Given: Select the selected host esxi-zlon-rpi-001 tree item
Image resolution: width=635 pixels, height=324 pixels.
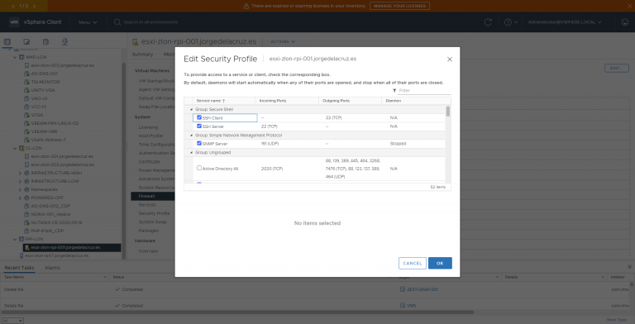Looking at the screenshot, I should tap(72, 247).
